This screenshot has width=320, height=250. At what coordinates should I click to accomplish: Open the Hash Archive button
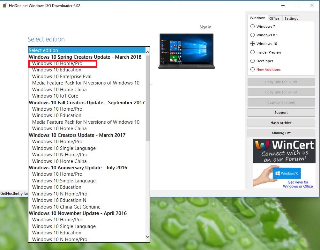coord(281,123)
